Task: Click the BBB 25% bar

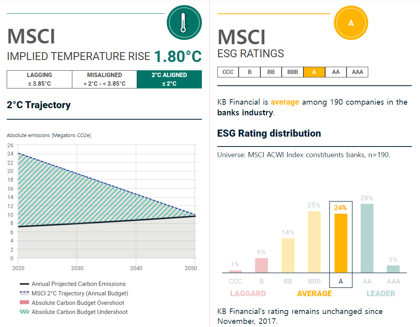Action: (x=314, y=242)
